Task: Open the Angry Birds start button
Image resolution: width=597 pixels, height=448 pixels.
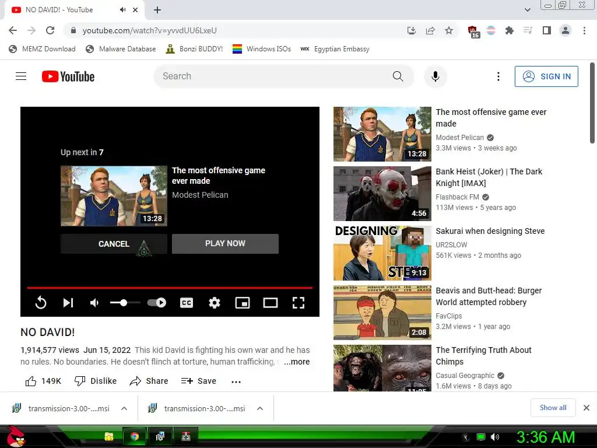Action: pos(15,436)
